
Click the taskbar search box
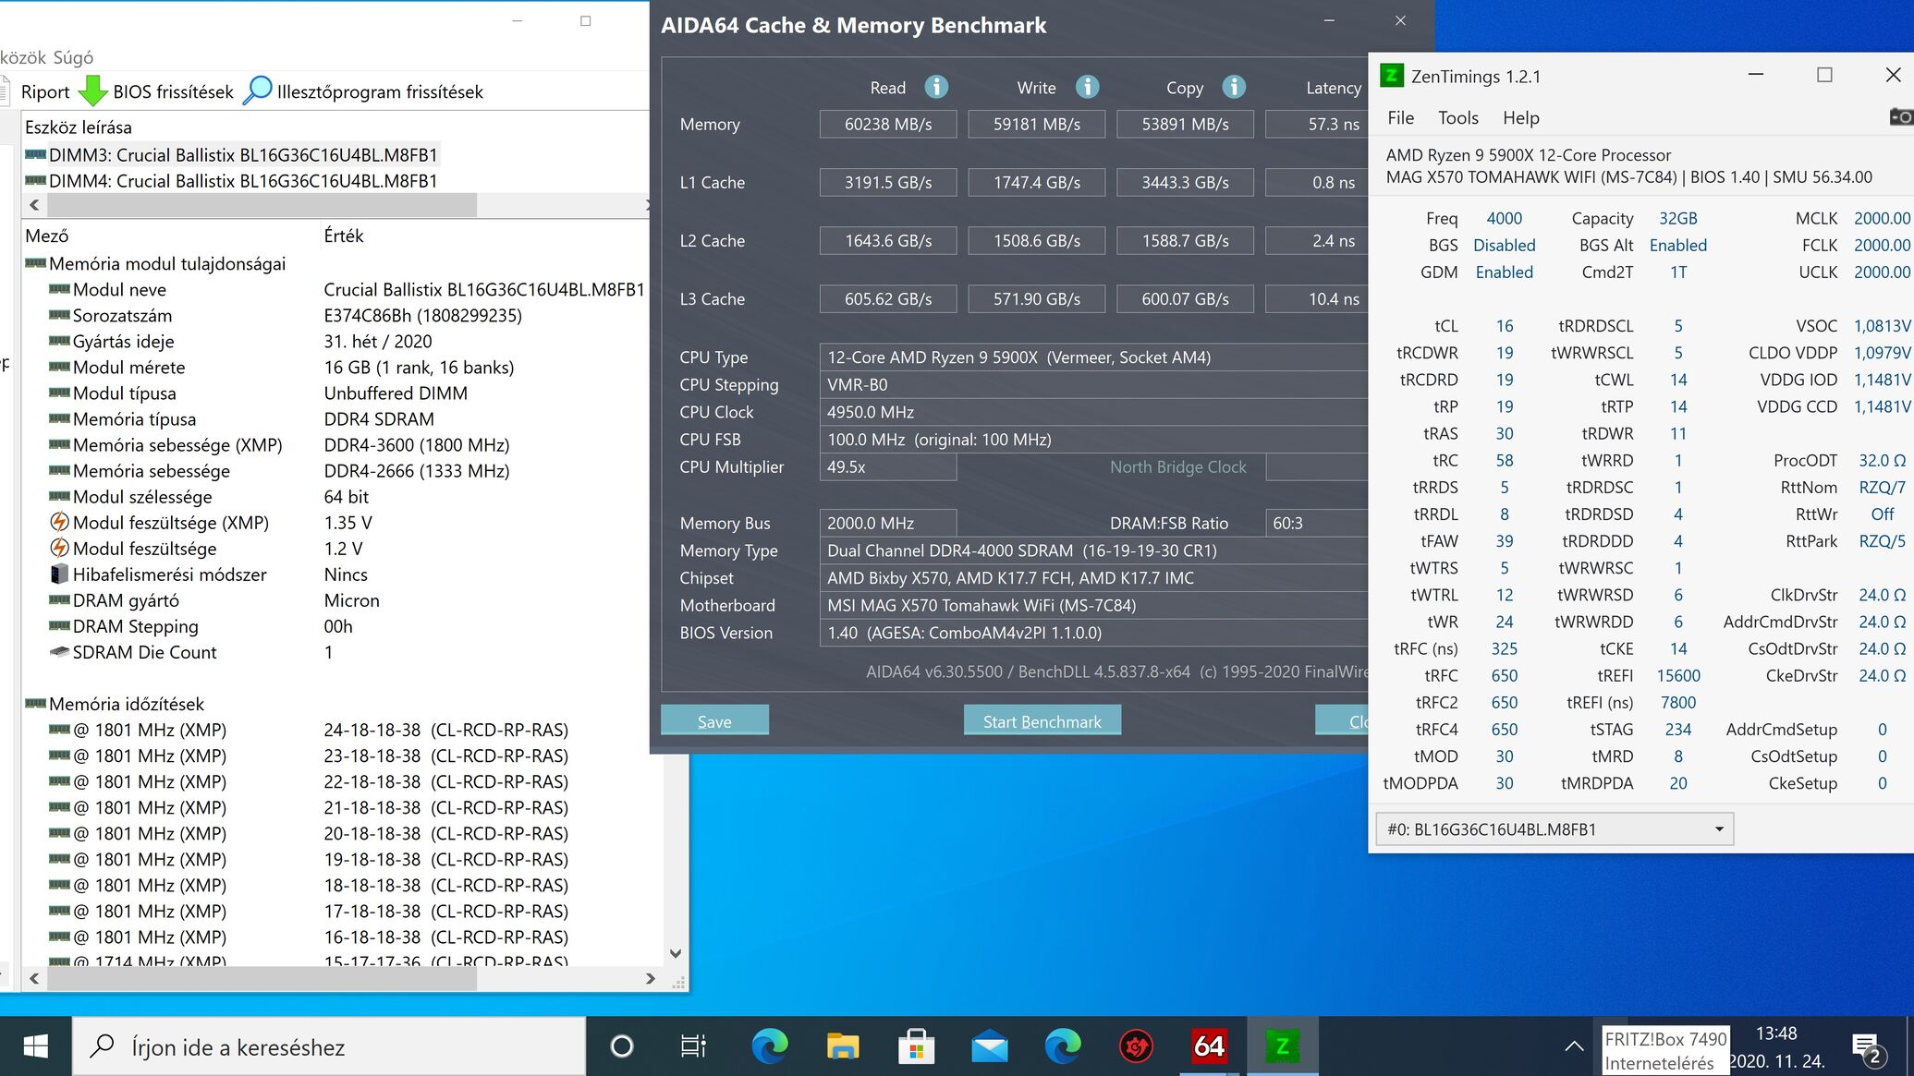[x=329, y=1046]
